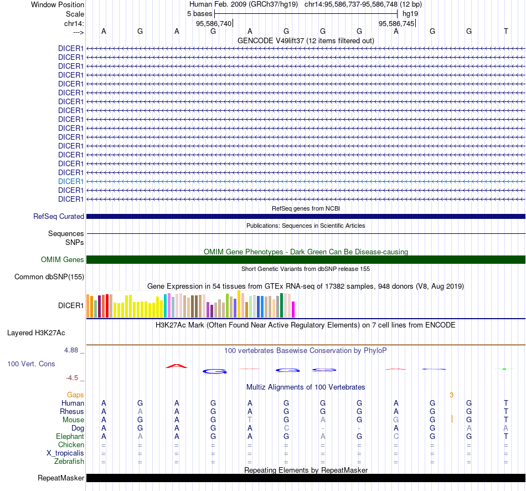Screen dimensions: 526x491
Task: Click the Chicken species label
Action: [x=71, y=444]
